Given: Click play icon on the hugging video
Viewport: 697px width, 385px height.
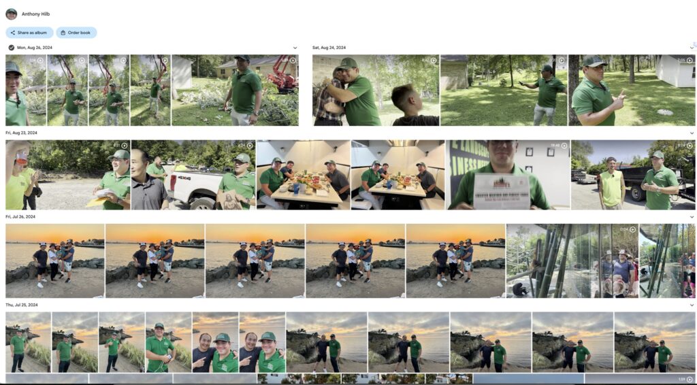Looking at the screenshot, I should point(434,61).
